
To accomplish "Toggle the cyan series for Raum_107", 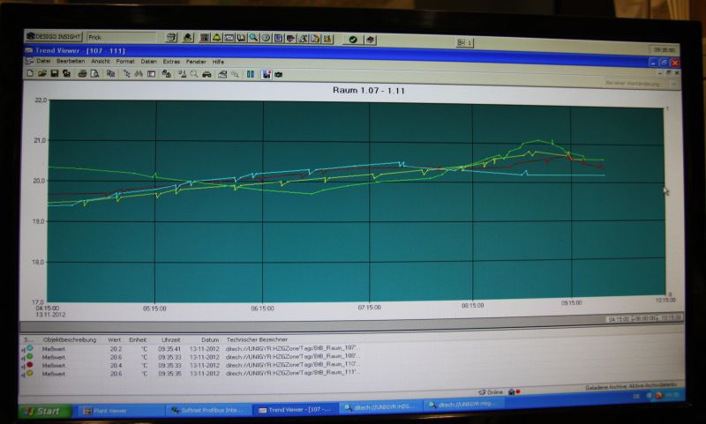I will [x=29, y=348].
